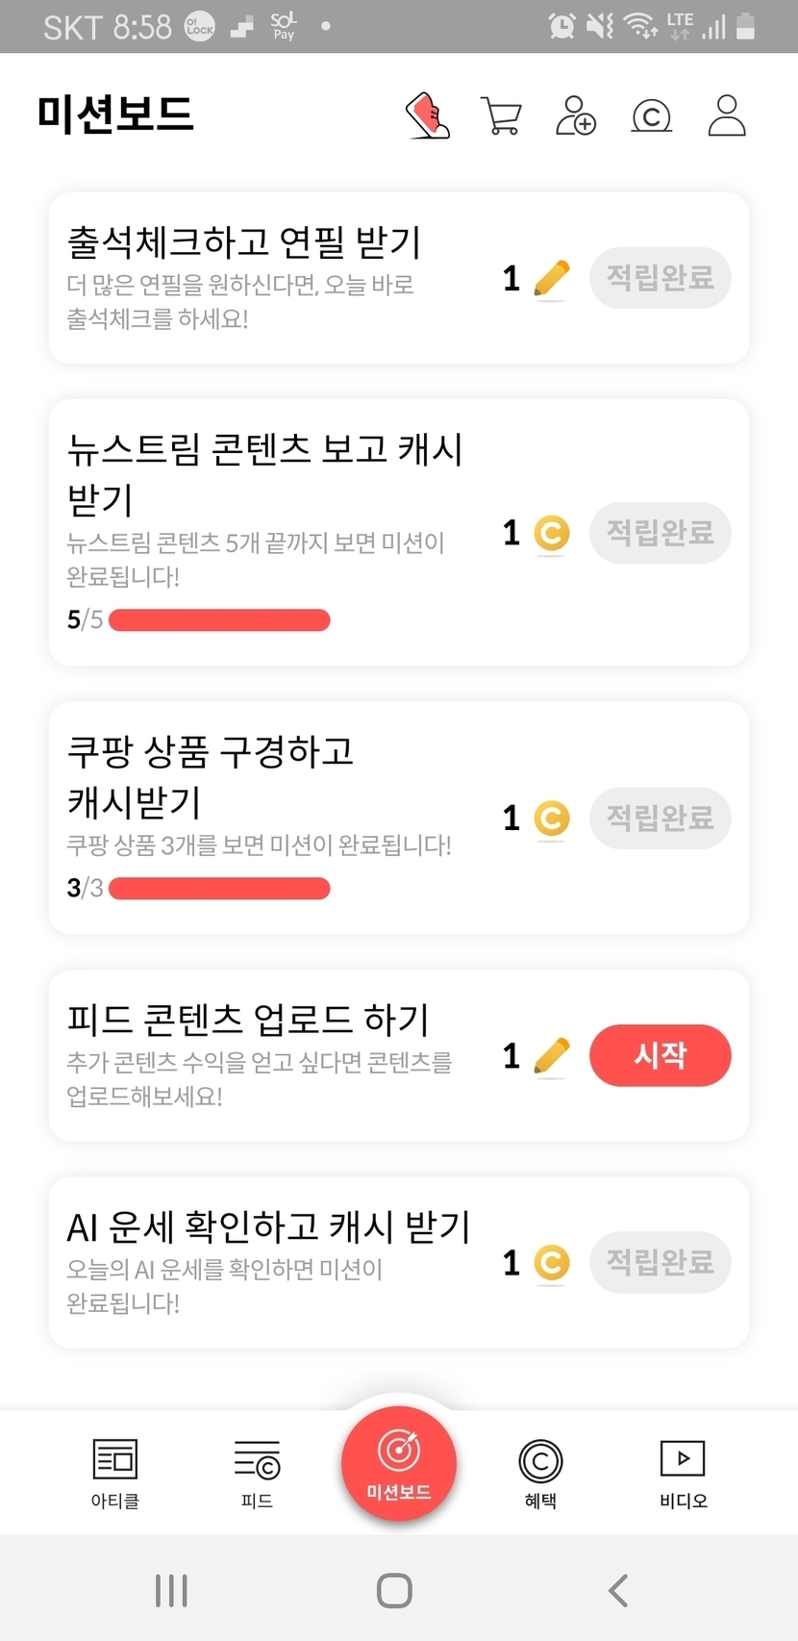Tap the 뉴스트림 5/5 progress bar
The width and height of the screenshot is (798, 1641).
click(x=219, y=620)
